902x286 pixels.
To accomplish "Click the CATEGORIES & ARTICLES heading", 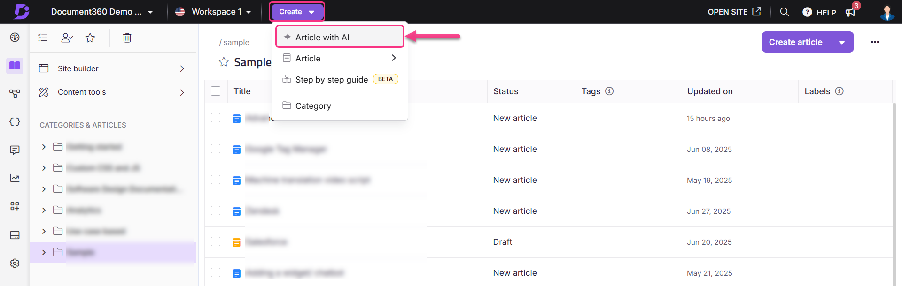I will click(83, 125).
